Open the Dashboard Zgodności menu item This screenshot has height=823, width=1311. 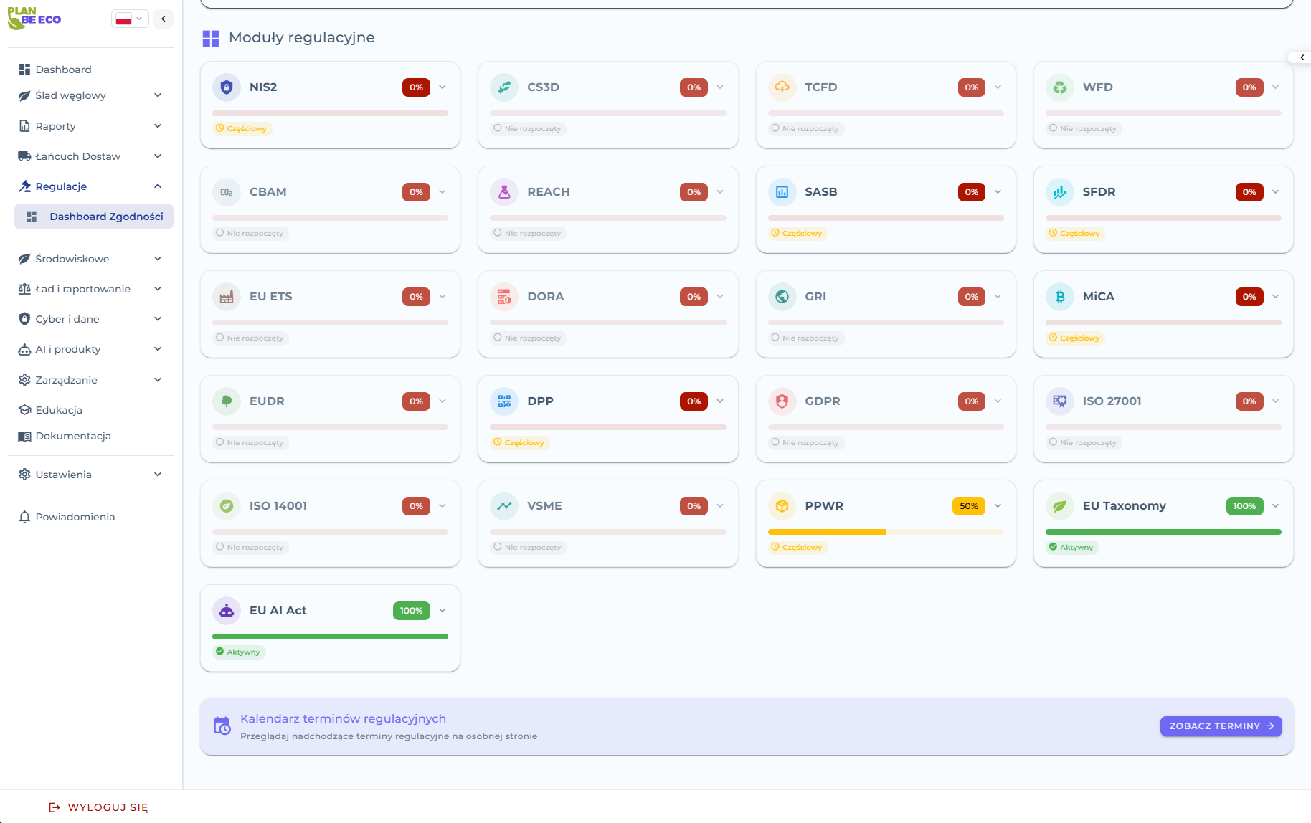tap(105, 216)
